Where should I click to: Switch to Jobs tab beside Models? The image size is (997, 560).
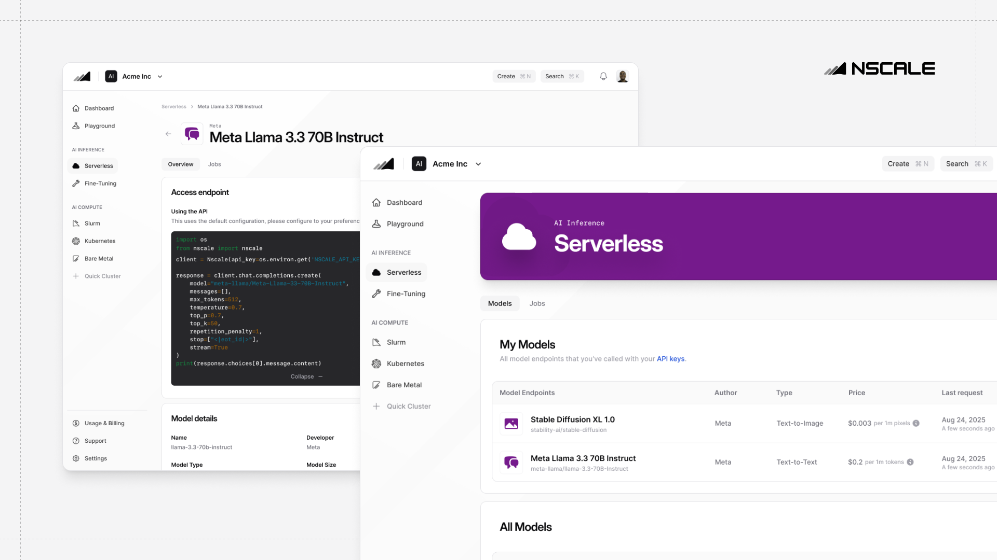coord(537,303)
